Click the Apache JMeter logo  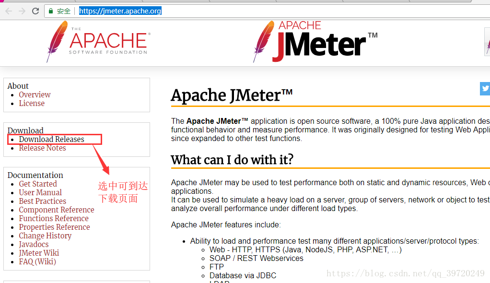315,42
